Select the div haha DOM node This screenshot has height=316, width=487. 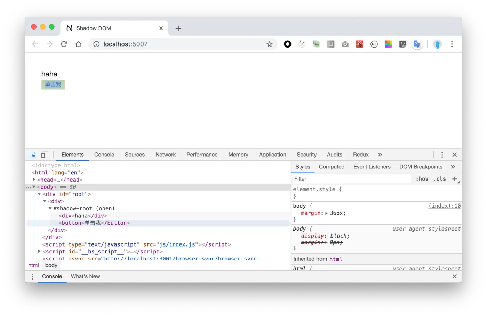coord(83,216)
